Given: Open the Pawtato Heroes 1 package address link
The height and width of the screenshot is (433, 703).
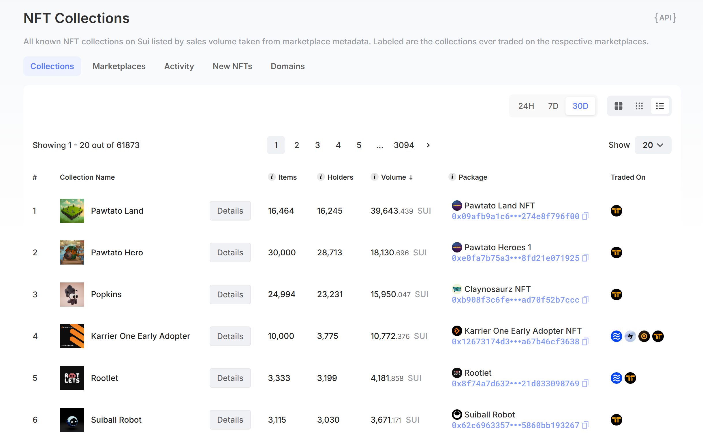Looking at the screenshot, I should (515, 258).
